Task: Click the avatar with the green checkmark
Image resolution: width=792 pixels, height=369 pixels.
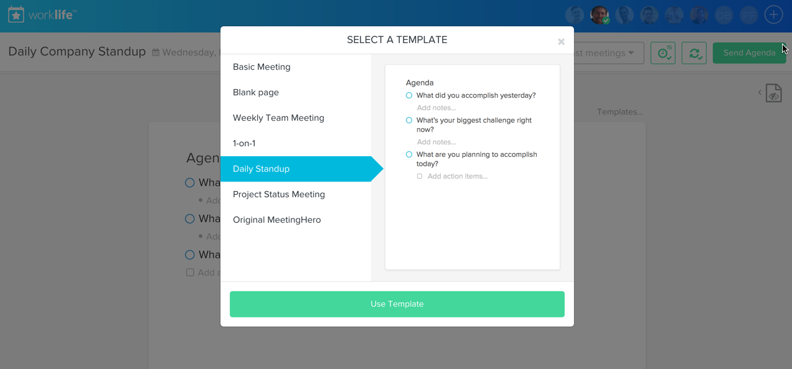Action: coord(600,15)
